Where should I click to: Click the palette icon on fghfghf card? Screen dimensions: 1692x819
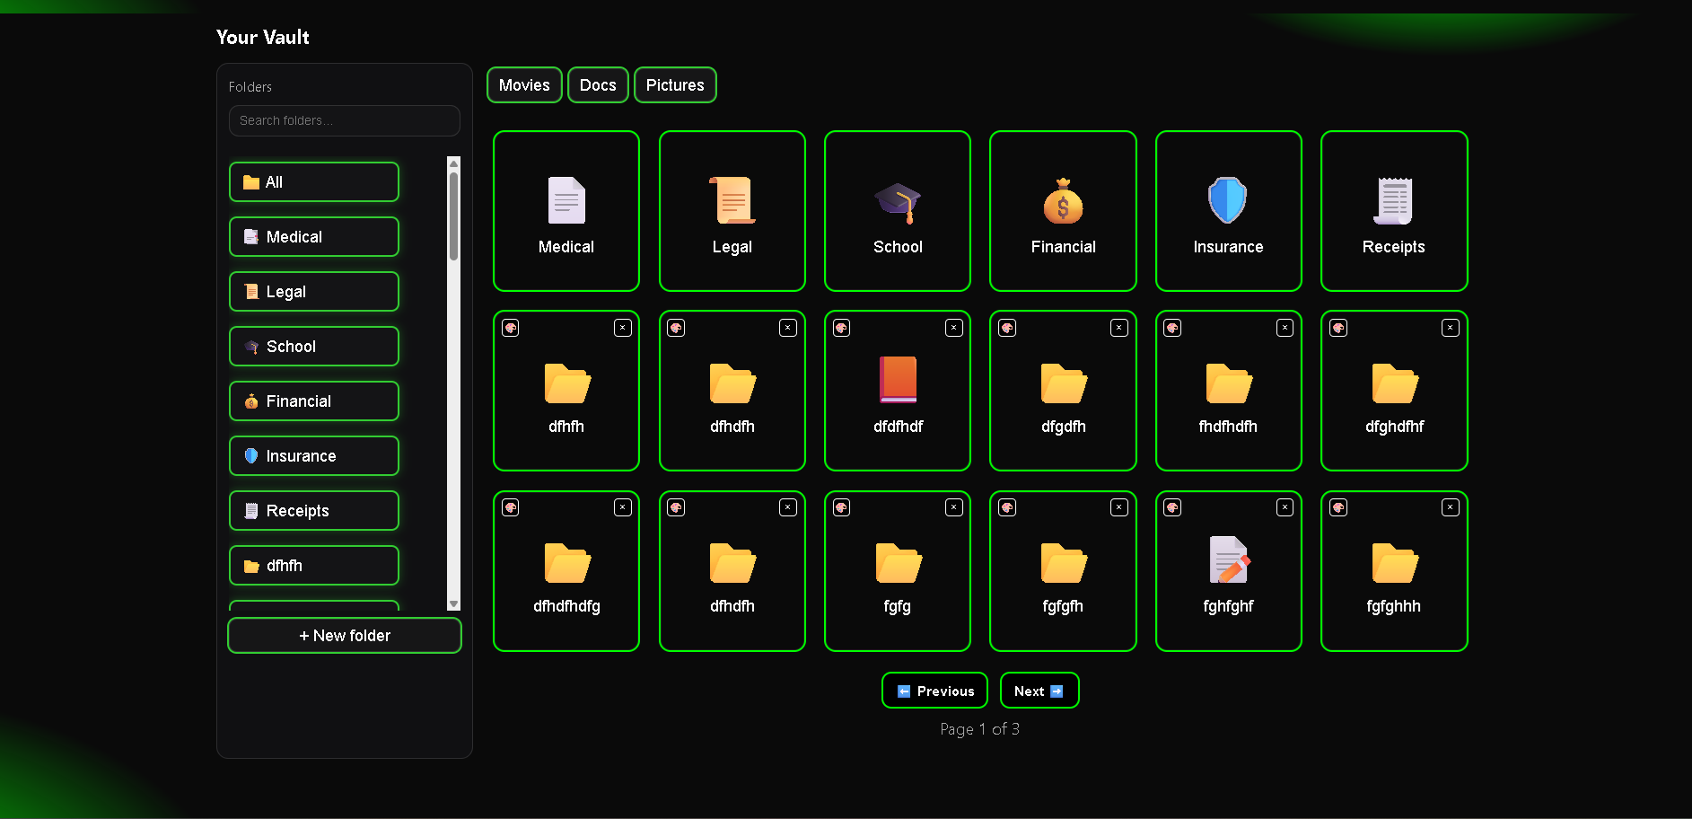1171,507
